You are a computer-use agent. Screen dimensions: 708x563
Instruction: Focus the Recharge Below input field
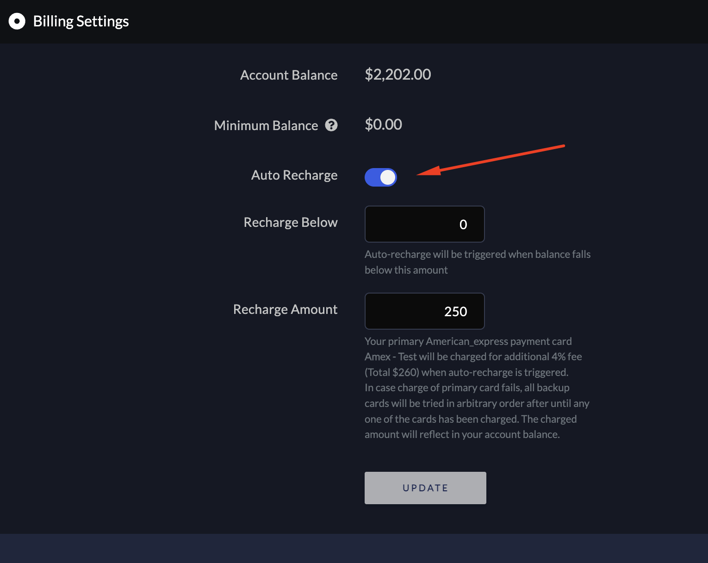(x=425, y=224)
